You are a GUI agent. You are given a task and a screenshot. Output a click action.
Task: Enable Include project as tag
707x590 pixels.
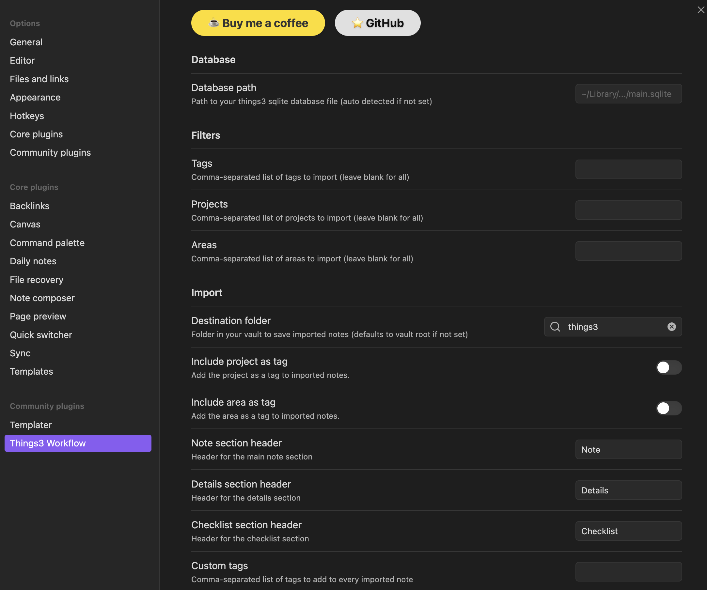668,367
